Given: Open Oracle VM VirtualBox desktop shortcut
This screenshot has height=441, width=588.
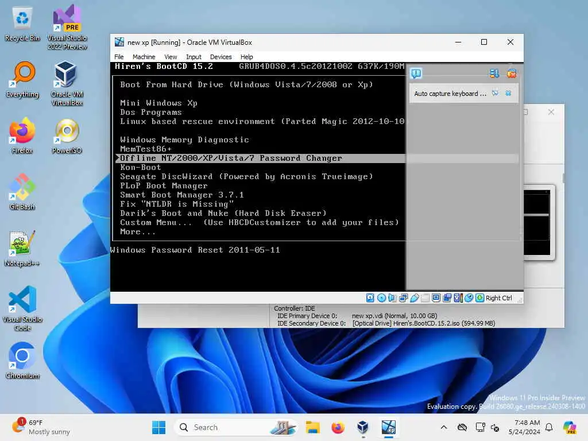Looking at the screenshot, I should (67, 83).
